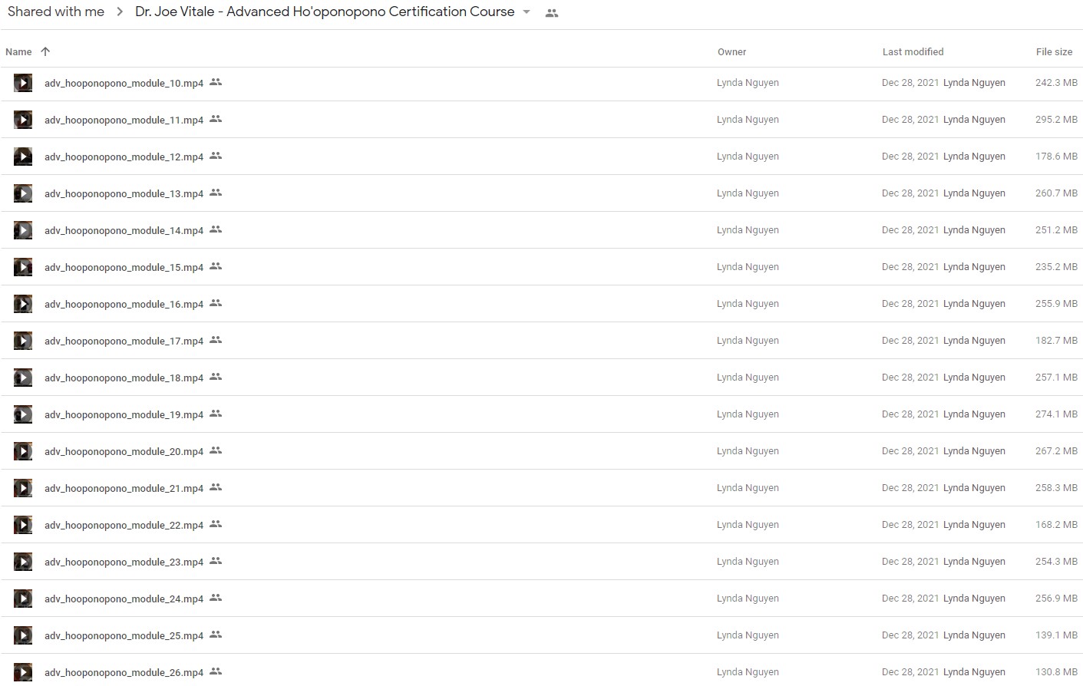Click shared-people icon beside module_10.mp4
Viewport: 1083px width, 686px height.
click(216, 82)
